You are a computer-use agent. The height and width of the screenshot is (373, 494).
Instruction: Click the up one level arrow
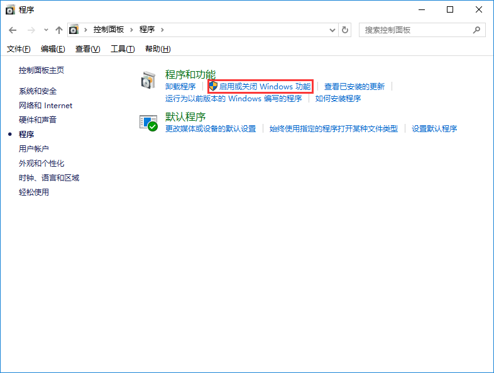tap(58, 30)
